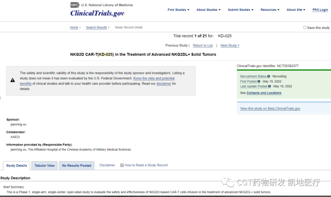Viewport: 331px width, 197px height.
Task: Switch to the Tabular View tab
Action: [x=45, y=166]
